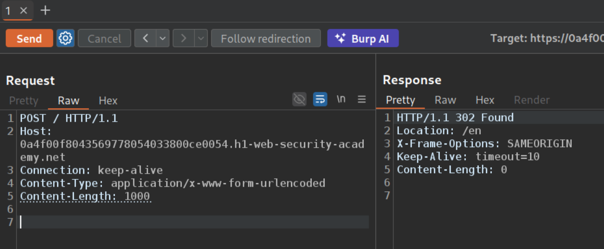Click Follow redirection button
The width and height of the screenshot is (604, 249).
tap(266, 38)
